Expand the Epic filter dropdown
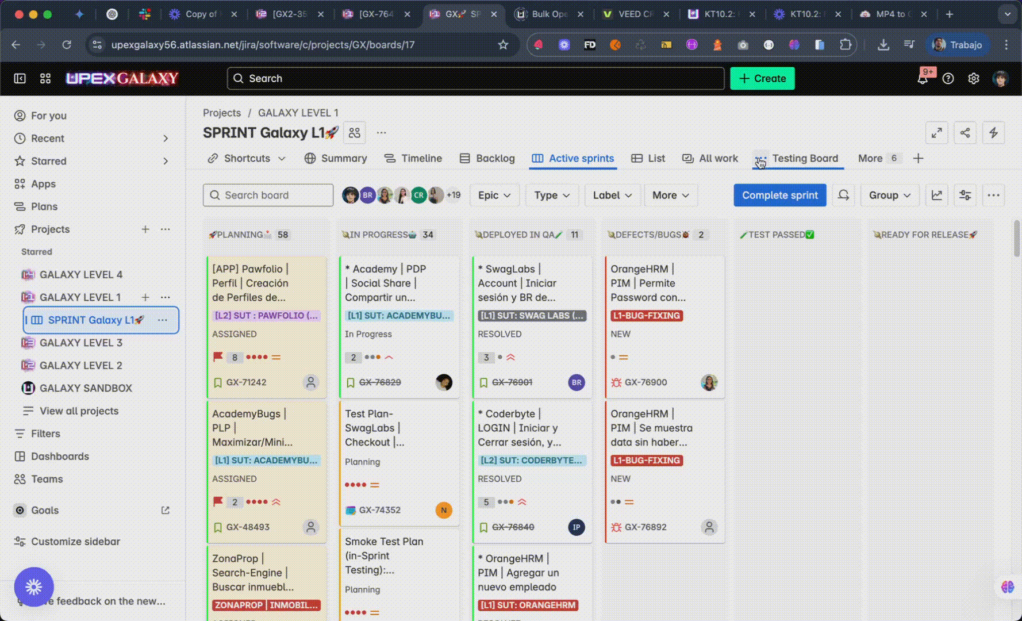 (x=494, y=195)
